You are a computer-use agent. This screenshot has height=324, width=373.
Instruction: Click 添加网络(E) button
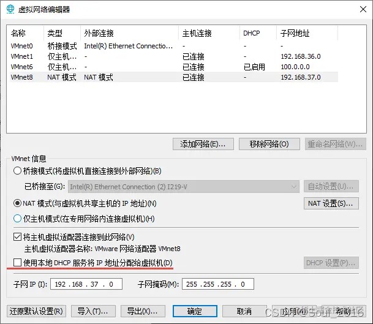pyautogui.click(x=203, y=144)
